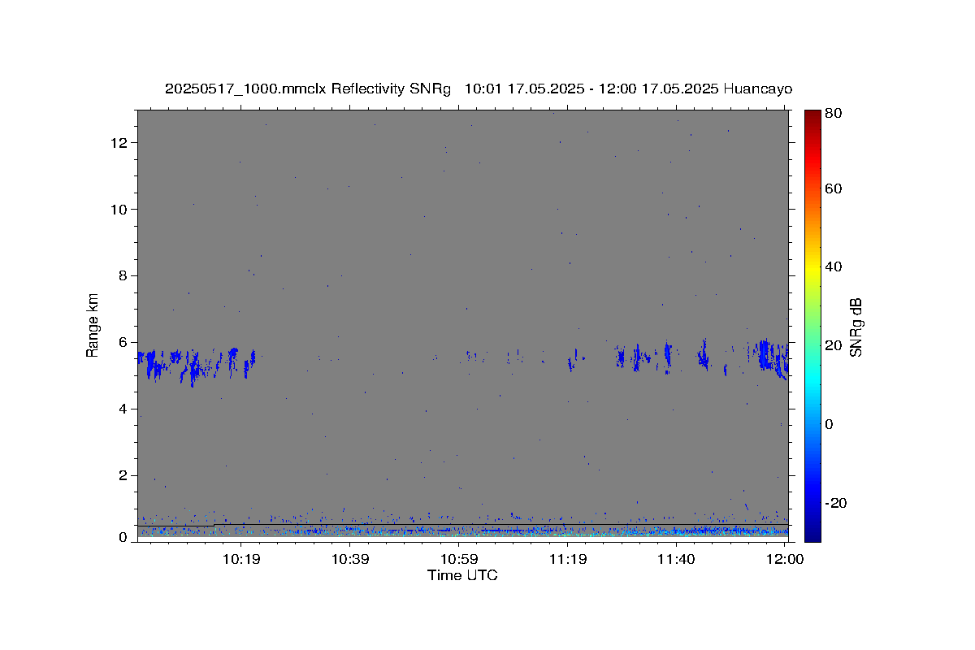Click the 12 km range tick label
The height and width of the screenshot is (650, 975).
point(120,143)
